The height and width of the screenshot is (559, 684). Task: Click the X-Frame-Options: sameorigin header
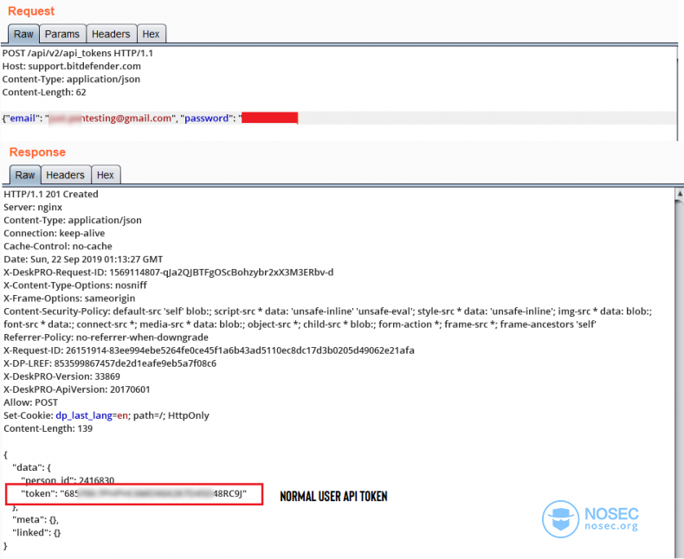(x=69, y=299)
